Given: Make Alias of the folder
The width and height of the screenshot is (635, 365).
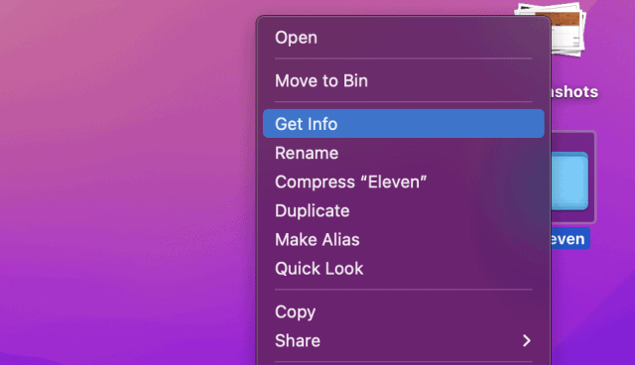Looking at the screenshot, I should [x=404, y=240].
